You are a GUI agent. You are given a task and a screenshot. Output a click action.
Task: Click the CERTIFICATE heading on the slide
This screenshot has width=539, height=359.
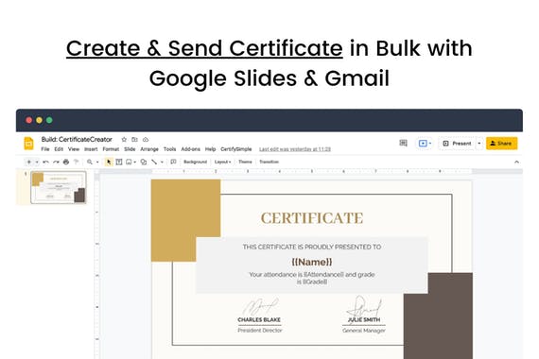pyautogui.click(x=312, y=218)
